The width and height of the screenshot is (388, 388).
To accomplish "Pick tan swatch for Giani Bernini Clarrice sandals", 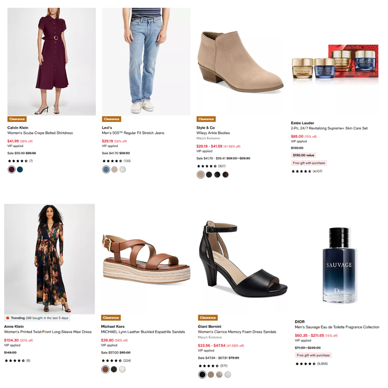I will (211, 374).
